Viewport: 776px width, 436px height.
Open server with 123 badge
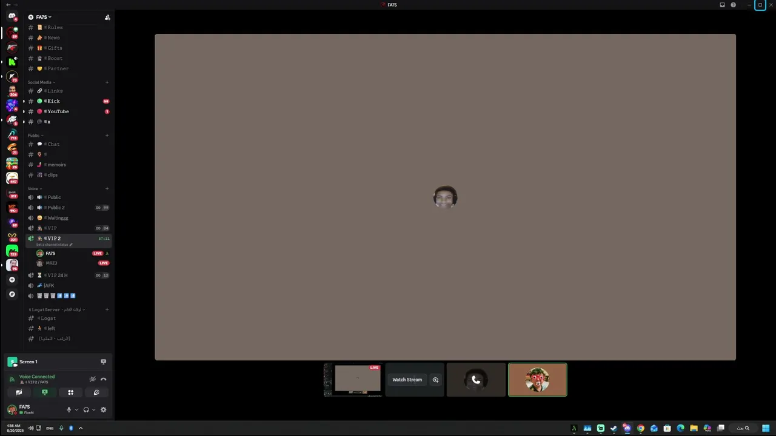pyautogui.click(x=12, y=251)
